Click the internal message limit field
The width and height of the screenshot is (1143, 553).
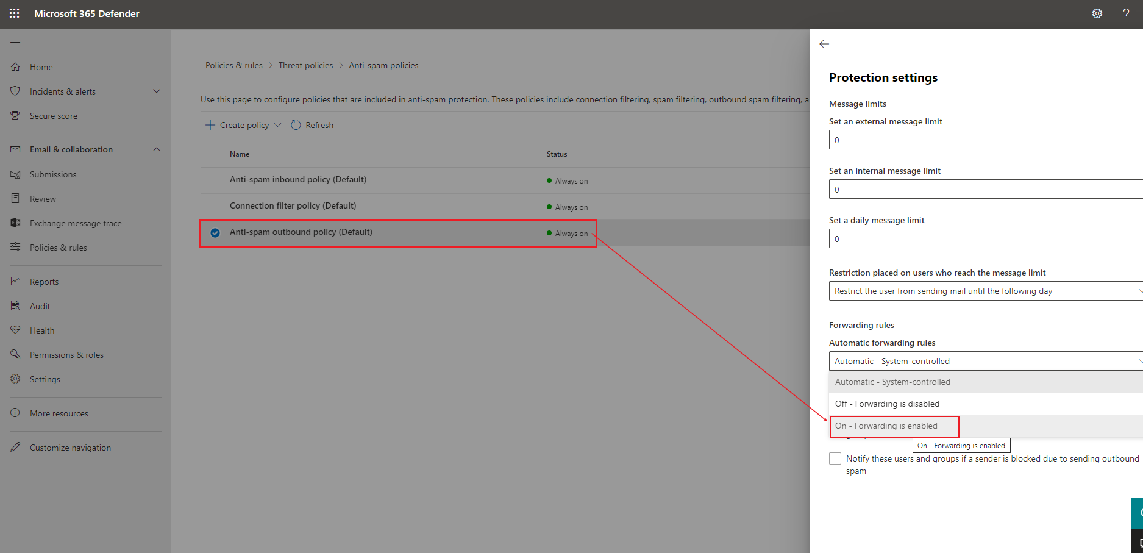coord(986,189)
